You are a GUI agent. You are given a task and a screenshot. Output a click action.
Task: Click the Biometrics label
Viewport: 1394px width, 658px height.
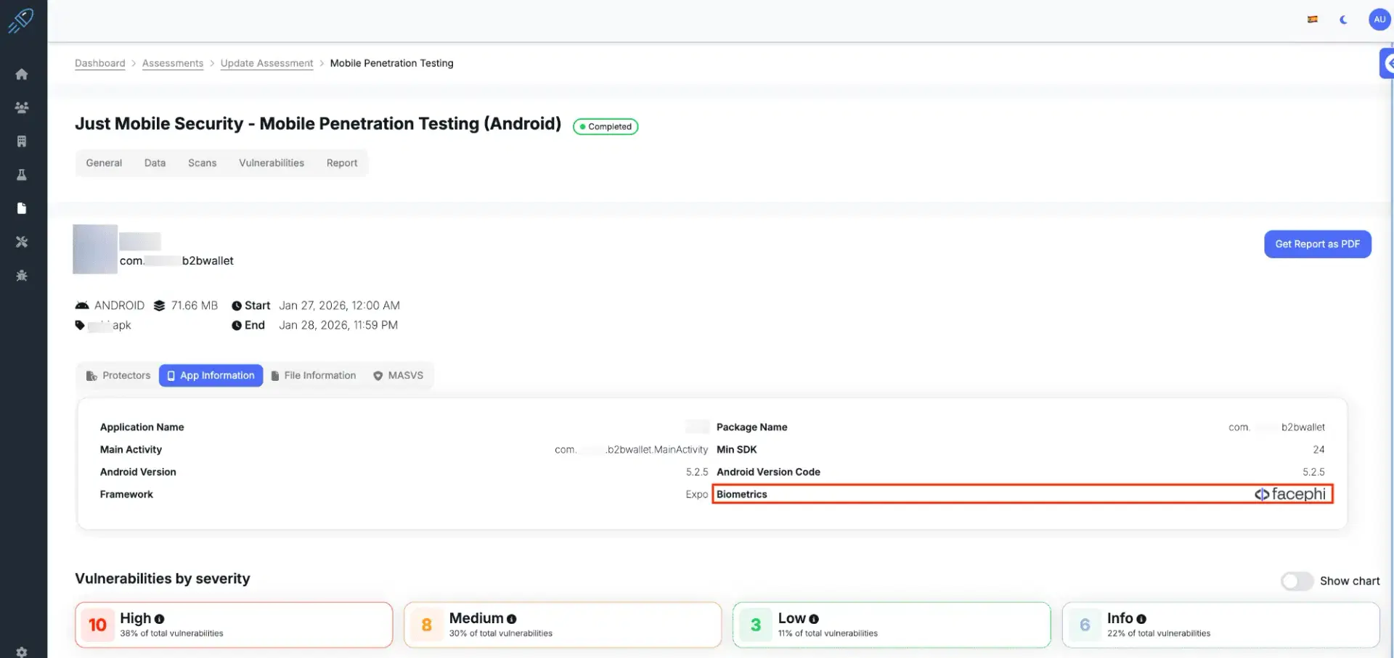pos(742,495)
